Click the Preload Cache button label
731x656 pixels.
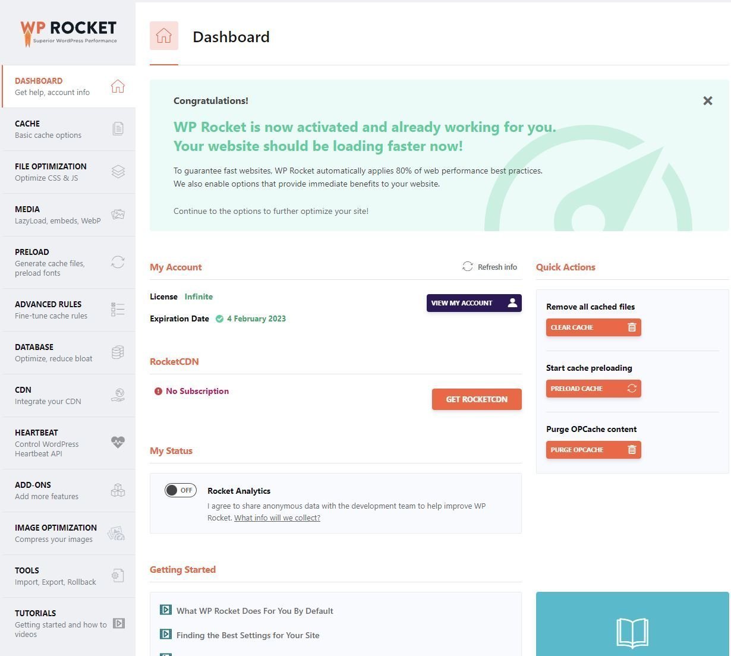pyautogui.click(x=576, y=389)
